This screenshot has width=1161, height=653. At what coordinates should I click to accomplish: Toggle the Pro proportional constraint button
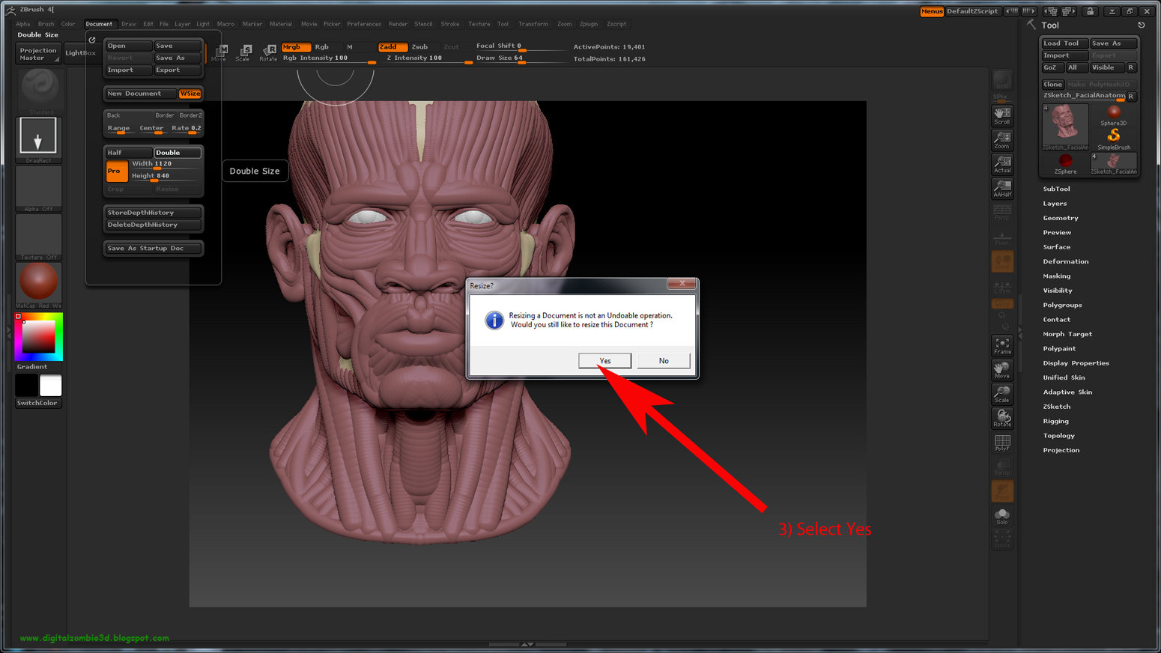click(x=116, y=171)
